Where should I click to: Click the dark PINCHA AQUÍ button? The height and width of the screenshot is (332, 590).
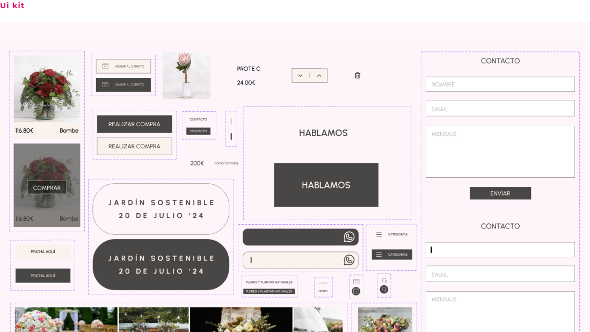coord(43,276)
